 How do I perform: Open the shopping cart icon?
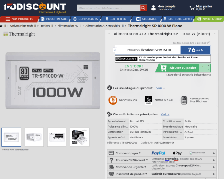192,8
